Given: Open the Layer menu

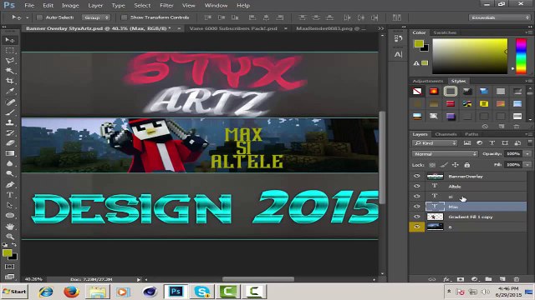Looking at the screenshot, I should pyautogui.click(x=95, y=6).
